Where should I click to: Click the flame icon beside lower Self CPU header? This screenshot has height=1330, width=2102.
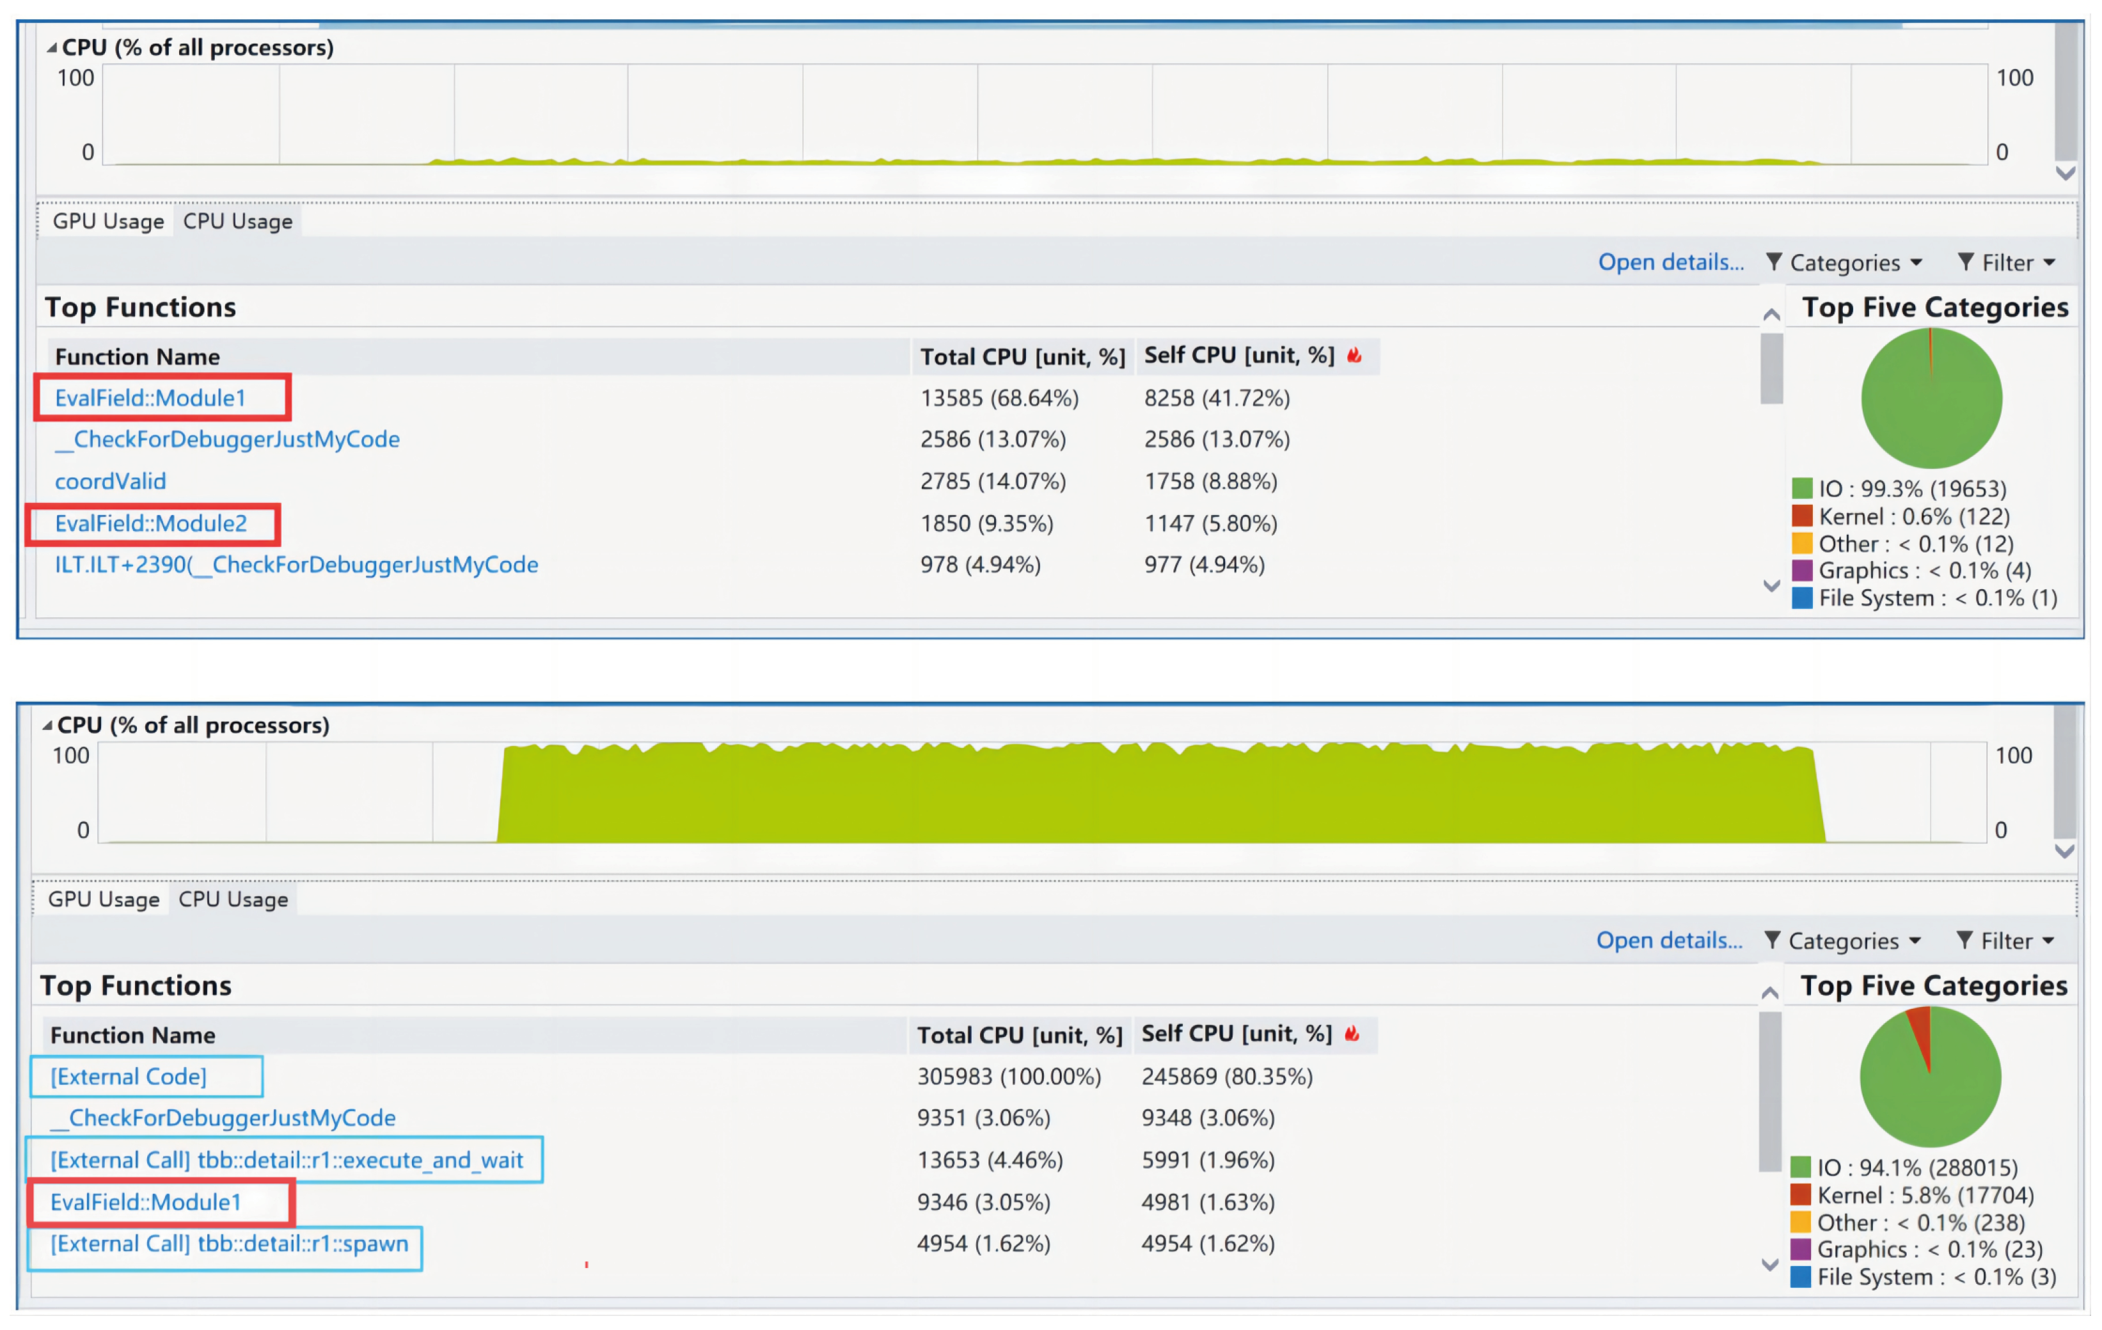coord(1351,1034)
